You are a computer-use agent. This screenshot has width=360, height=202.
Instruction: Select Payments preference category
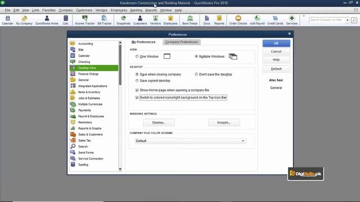point(94,110)
